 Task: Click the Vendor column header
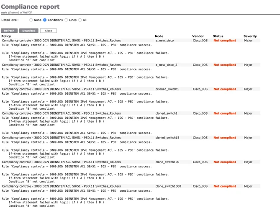point(198,36)
